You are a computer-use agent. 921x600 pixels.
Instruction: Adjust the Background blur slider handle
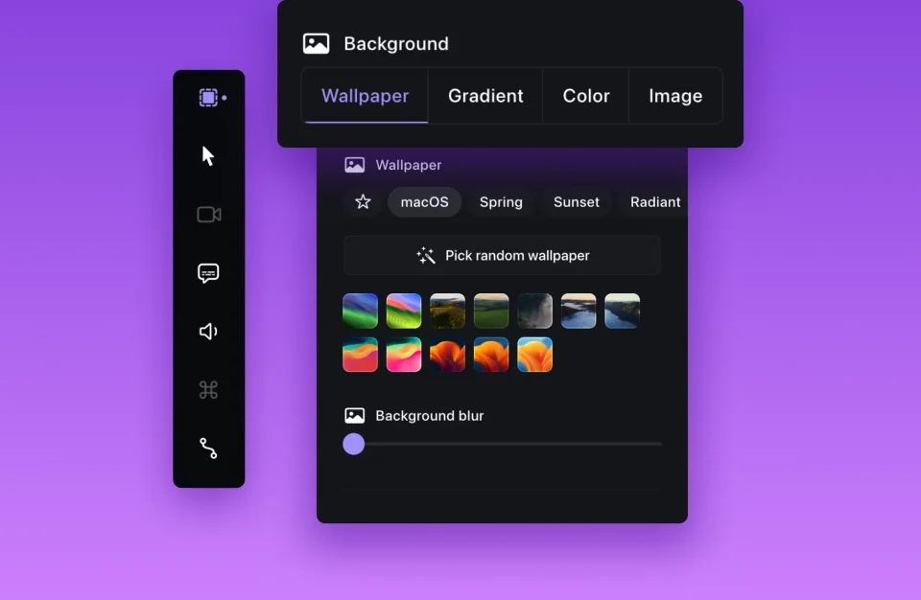(x=354, y=444)
